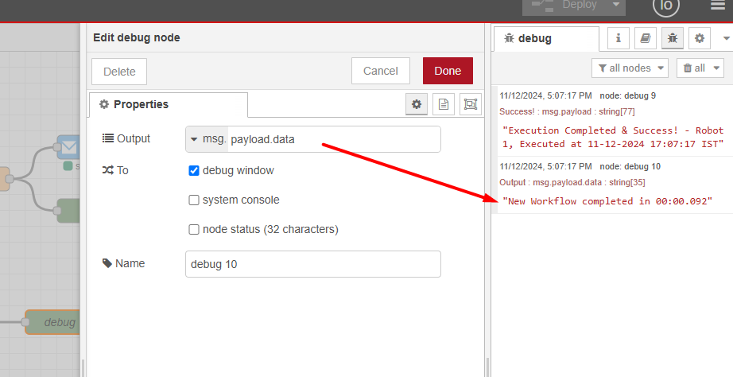Click the red Done button
Screen dimensions: 733x377
click(x=448, y=71)
